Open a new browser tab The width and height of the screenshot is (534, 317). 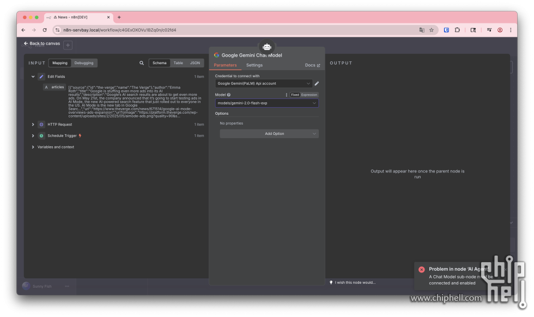pyautogui.click(x=119, y=17)
